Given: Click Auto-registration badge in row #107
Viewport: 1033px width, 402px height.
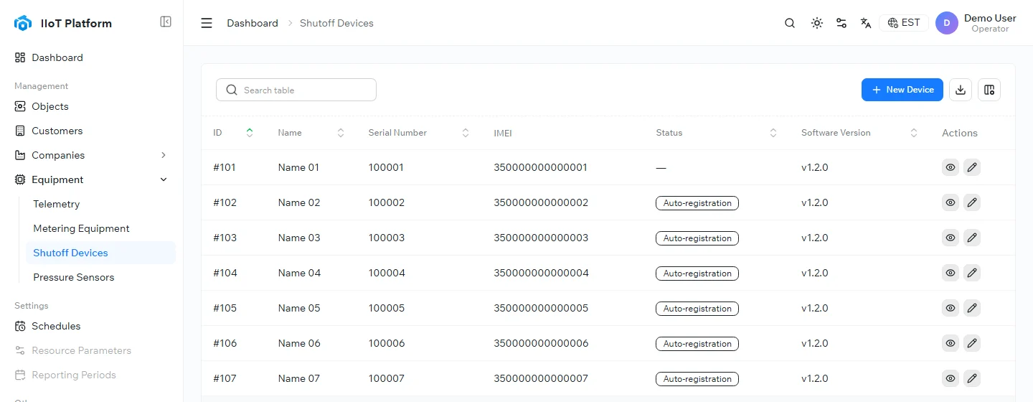Looking at the screenshot, I should click(697, 379).
